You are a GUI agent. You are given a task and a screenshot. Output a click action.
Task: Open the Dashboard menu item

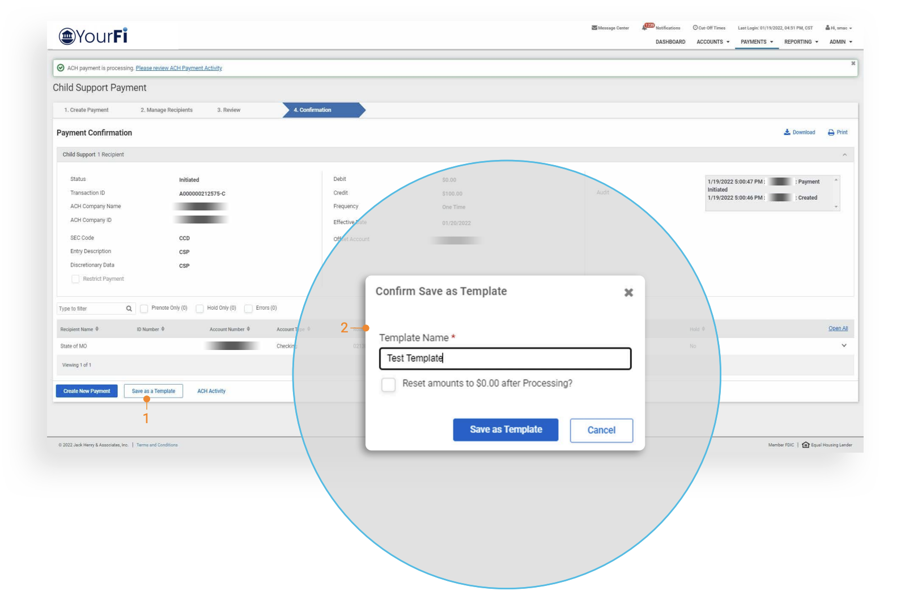pos(670,42)
